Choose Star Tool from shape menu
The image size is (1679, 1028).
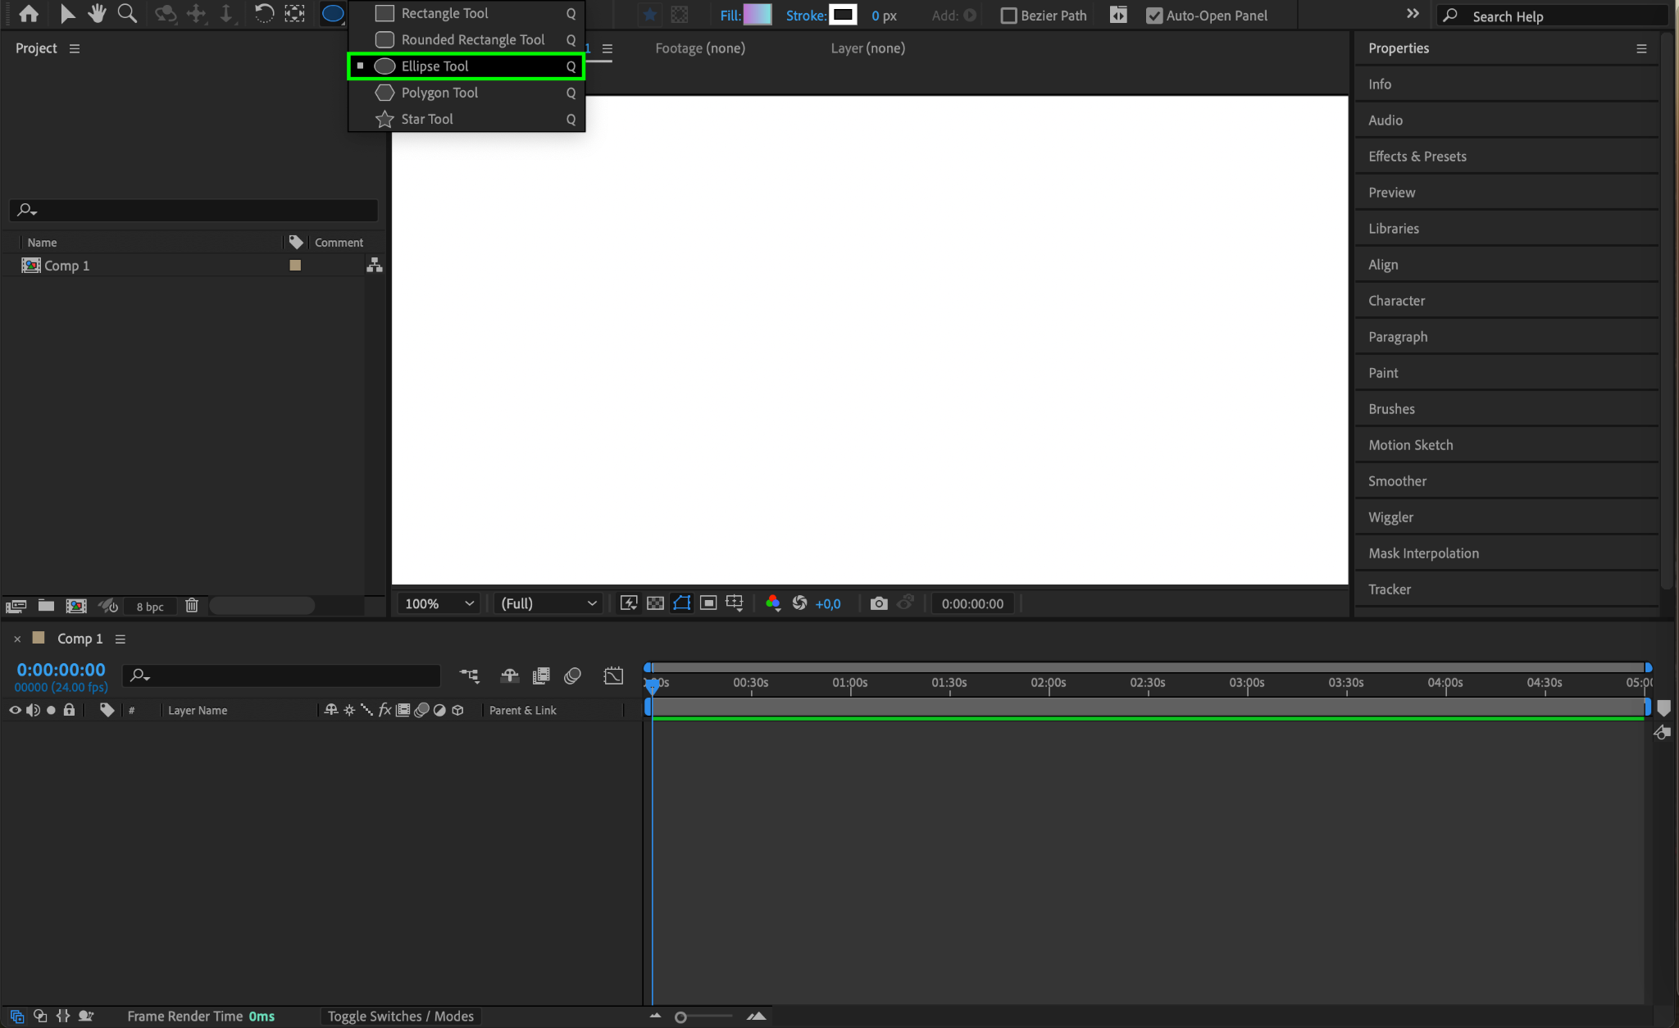coord(426,119)
